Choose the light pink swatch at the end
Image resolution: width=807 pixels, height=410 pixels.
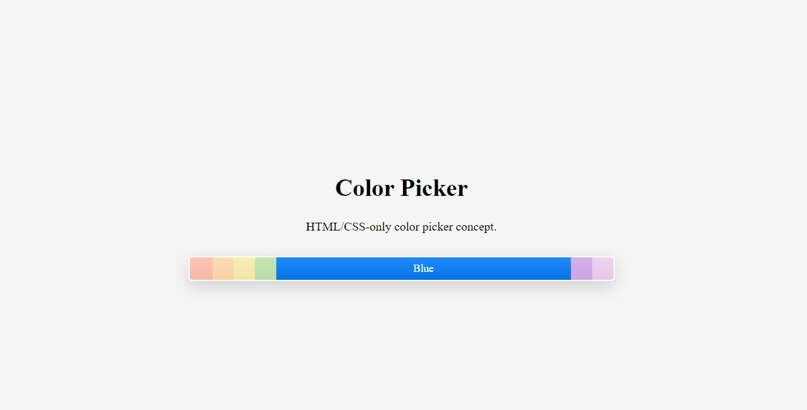pyautogui.click(x=603, y=268)
